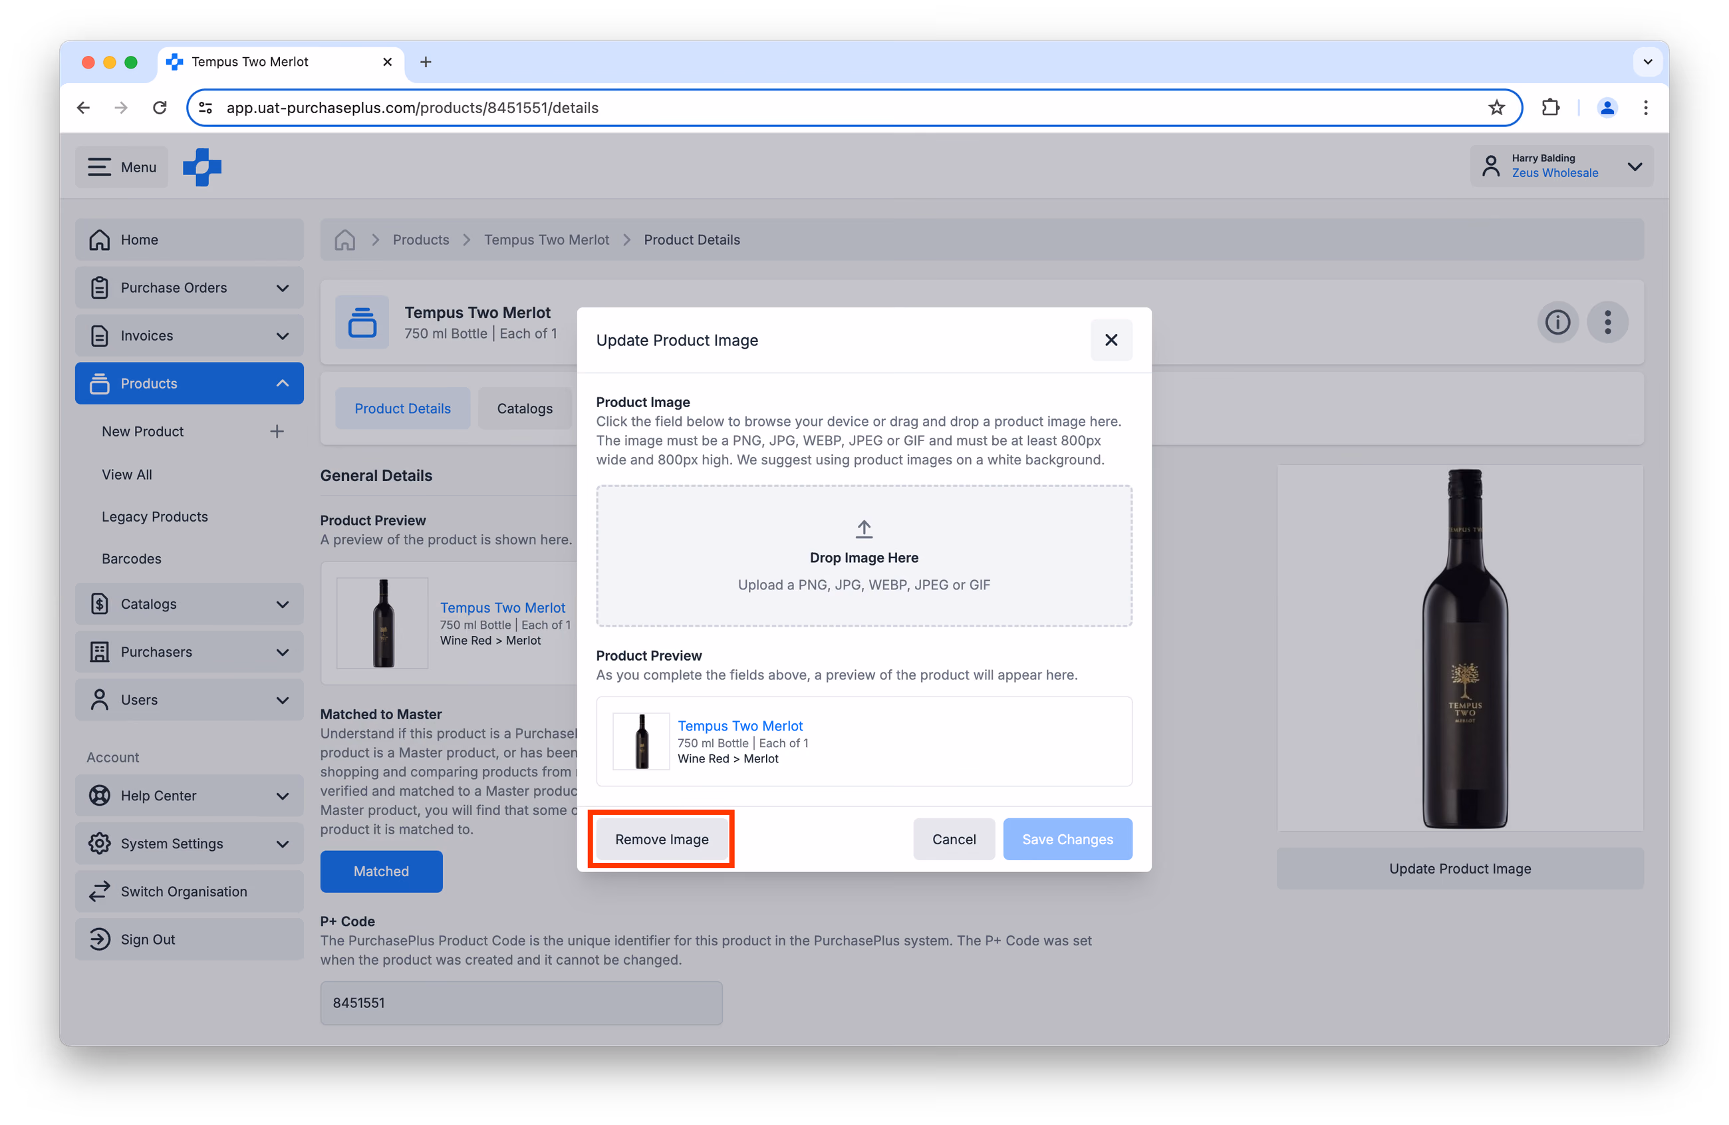Open a new browser tab
The height and width of the screenshot is (1125, 1729).
tap(426, 62)
